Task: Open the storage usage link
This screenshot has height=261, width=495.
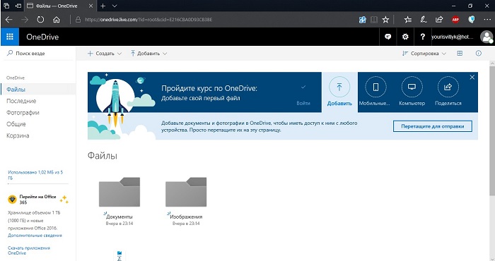Action: click(x=35, y=175)
